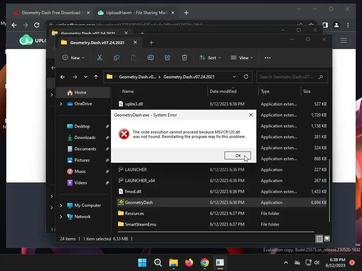362x271 pixels.
Task: Open Firefox from the taskbar
Action: (189, 263)
